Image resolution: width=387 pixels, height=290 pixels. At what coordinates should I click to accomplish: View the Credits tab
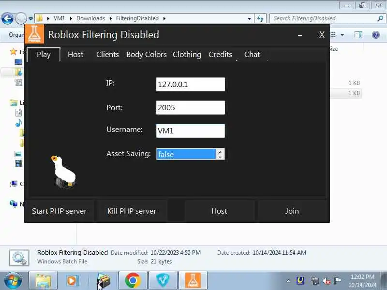tap(220, 55)
